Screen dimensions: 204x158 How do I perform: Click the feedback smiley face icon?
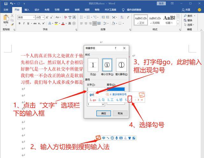coord(199,10)
